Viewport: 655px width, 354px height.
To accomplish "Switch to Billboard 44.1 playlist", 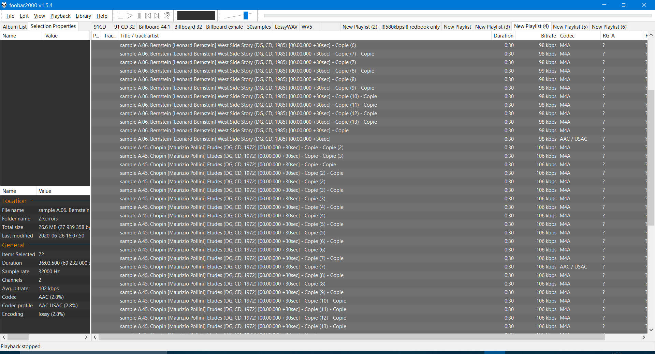I will 155,27.
